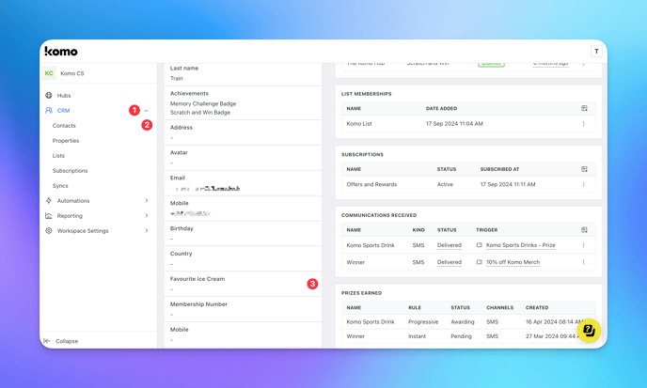647x388 pixels.
Task: Click Delivered status for Komo Sports Drink
Action: [450, 245]
